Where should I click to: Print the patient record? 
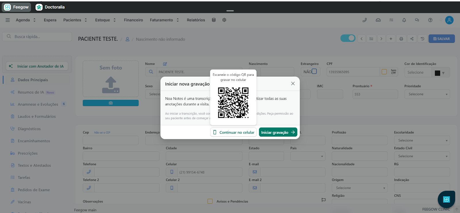coord(401,39)
